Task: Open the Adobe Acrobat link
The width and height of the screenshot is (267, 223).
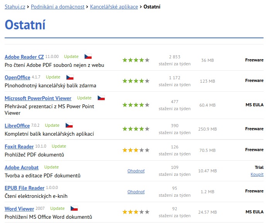Action: [22, 167]
